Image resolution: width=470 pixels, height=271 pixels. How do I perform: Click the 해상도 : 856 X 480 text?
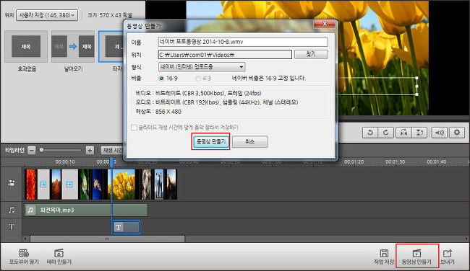158,112
